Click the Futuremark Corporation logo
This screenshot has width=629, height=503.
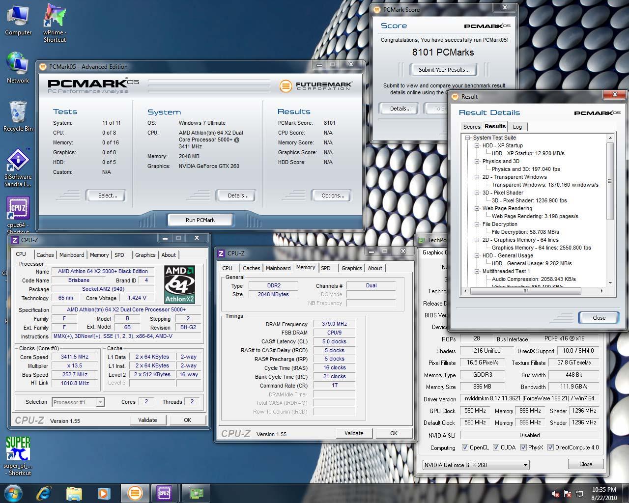[x=315, y=86]
